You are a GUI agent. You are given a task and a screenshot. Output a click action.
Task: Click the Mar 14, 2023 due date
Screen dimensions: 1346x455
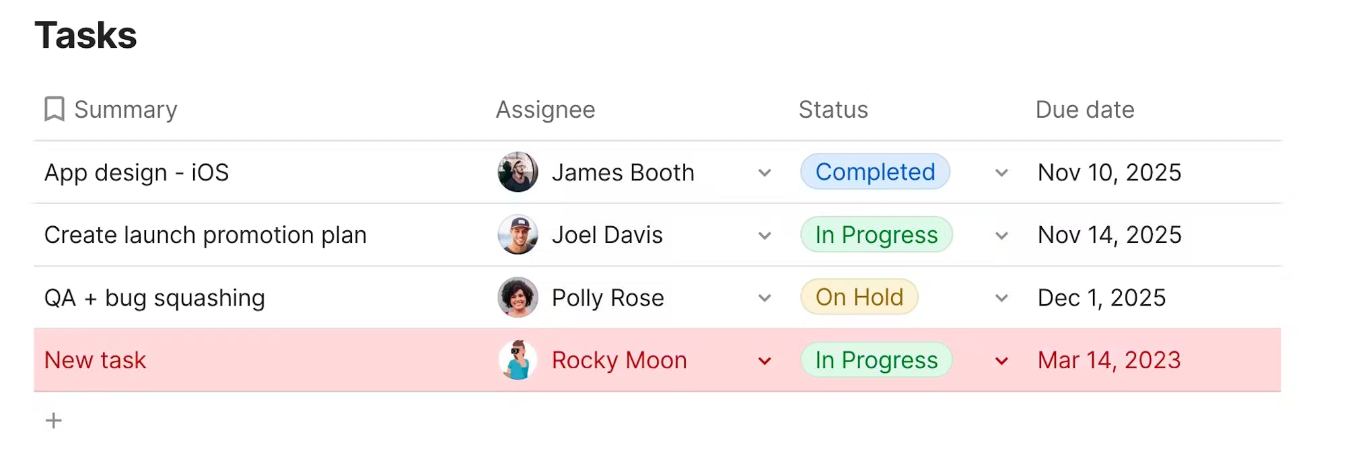point(1109,360)
